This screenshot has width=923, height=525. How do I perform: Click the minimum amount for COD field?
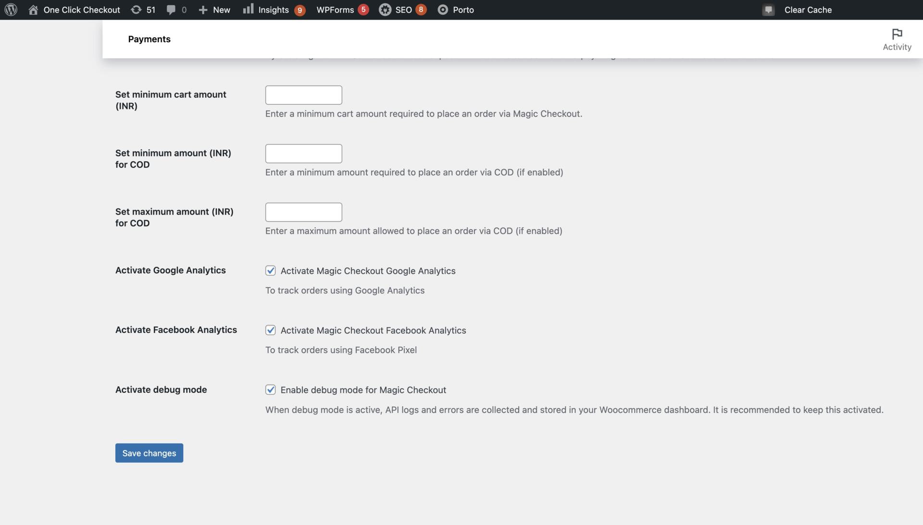pos(303,153)
